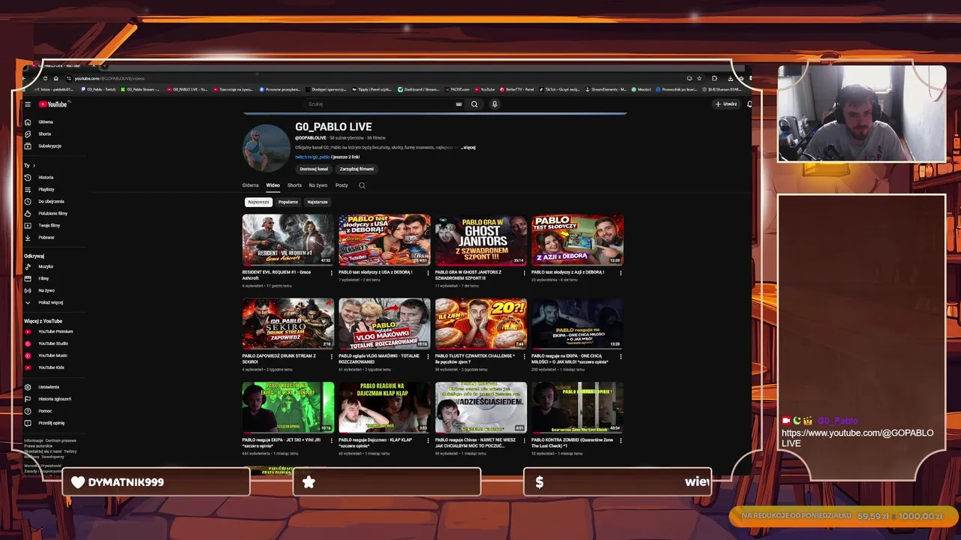This screenshot has height=540, width=961.
Task: Open Historia zgłoszeń in sidebar
Action: click(53, 399)
